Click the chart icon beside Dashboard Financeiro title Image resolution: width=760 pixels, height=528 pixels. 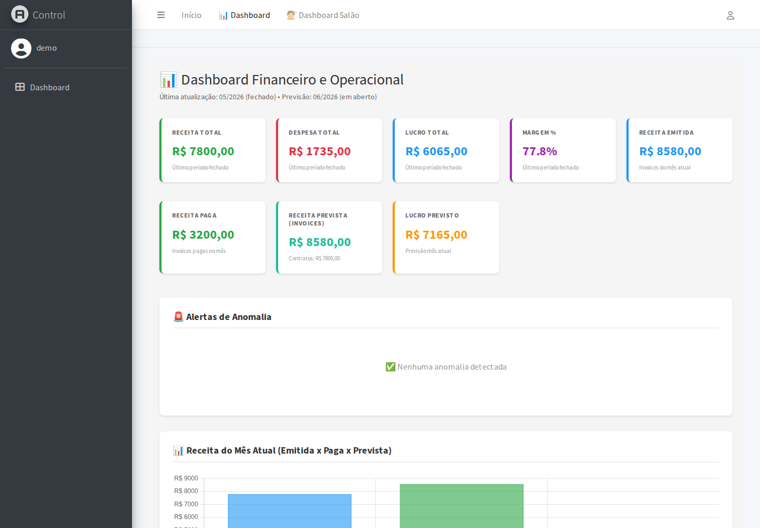168,80
